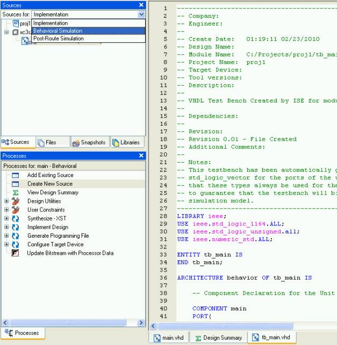
Task: Click the Add Existing Source icon
Action: pos(15,175)
